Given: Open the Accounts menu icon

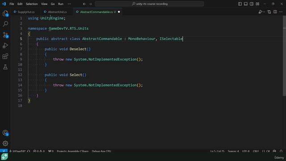Looking at the screenshot, I should tap(5, 133).
